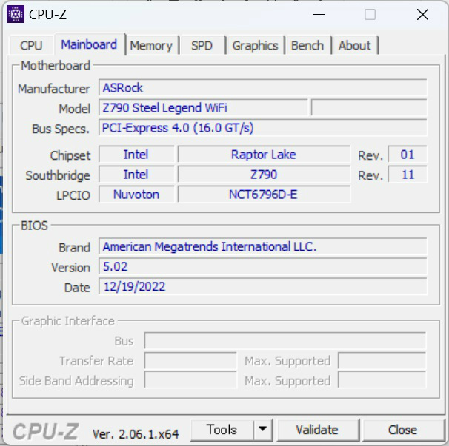The image size is (449, 446).
Task: Click the empty Side Band Addressing field
Action: 190,379
